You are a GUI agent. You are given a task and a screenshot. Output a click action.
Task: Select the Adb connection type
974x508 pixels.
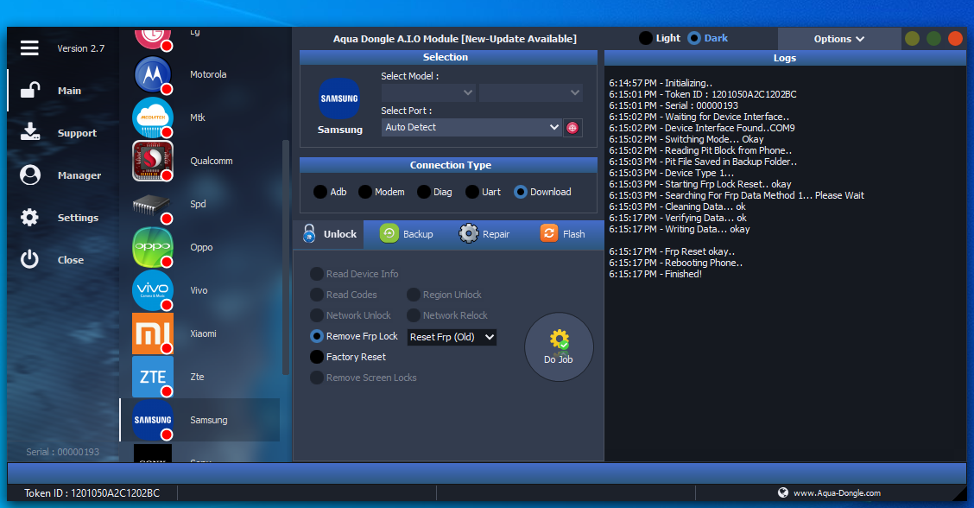[320, 192]
